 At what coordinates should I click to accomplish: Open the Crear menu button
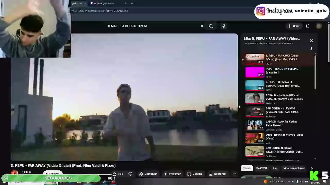pyautogui.click(x=294, y=26)
